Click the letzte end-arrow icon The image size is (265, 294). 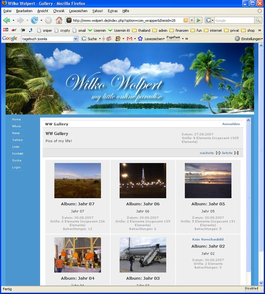click(x=236, y=153)
